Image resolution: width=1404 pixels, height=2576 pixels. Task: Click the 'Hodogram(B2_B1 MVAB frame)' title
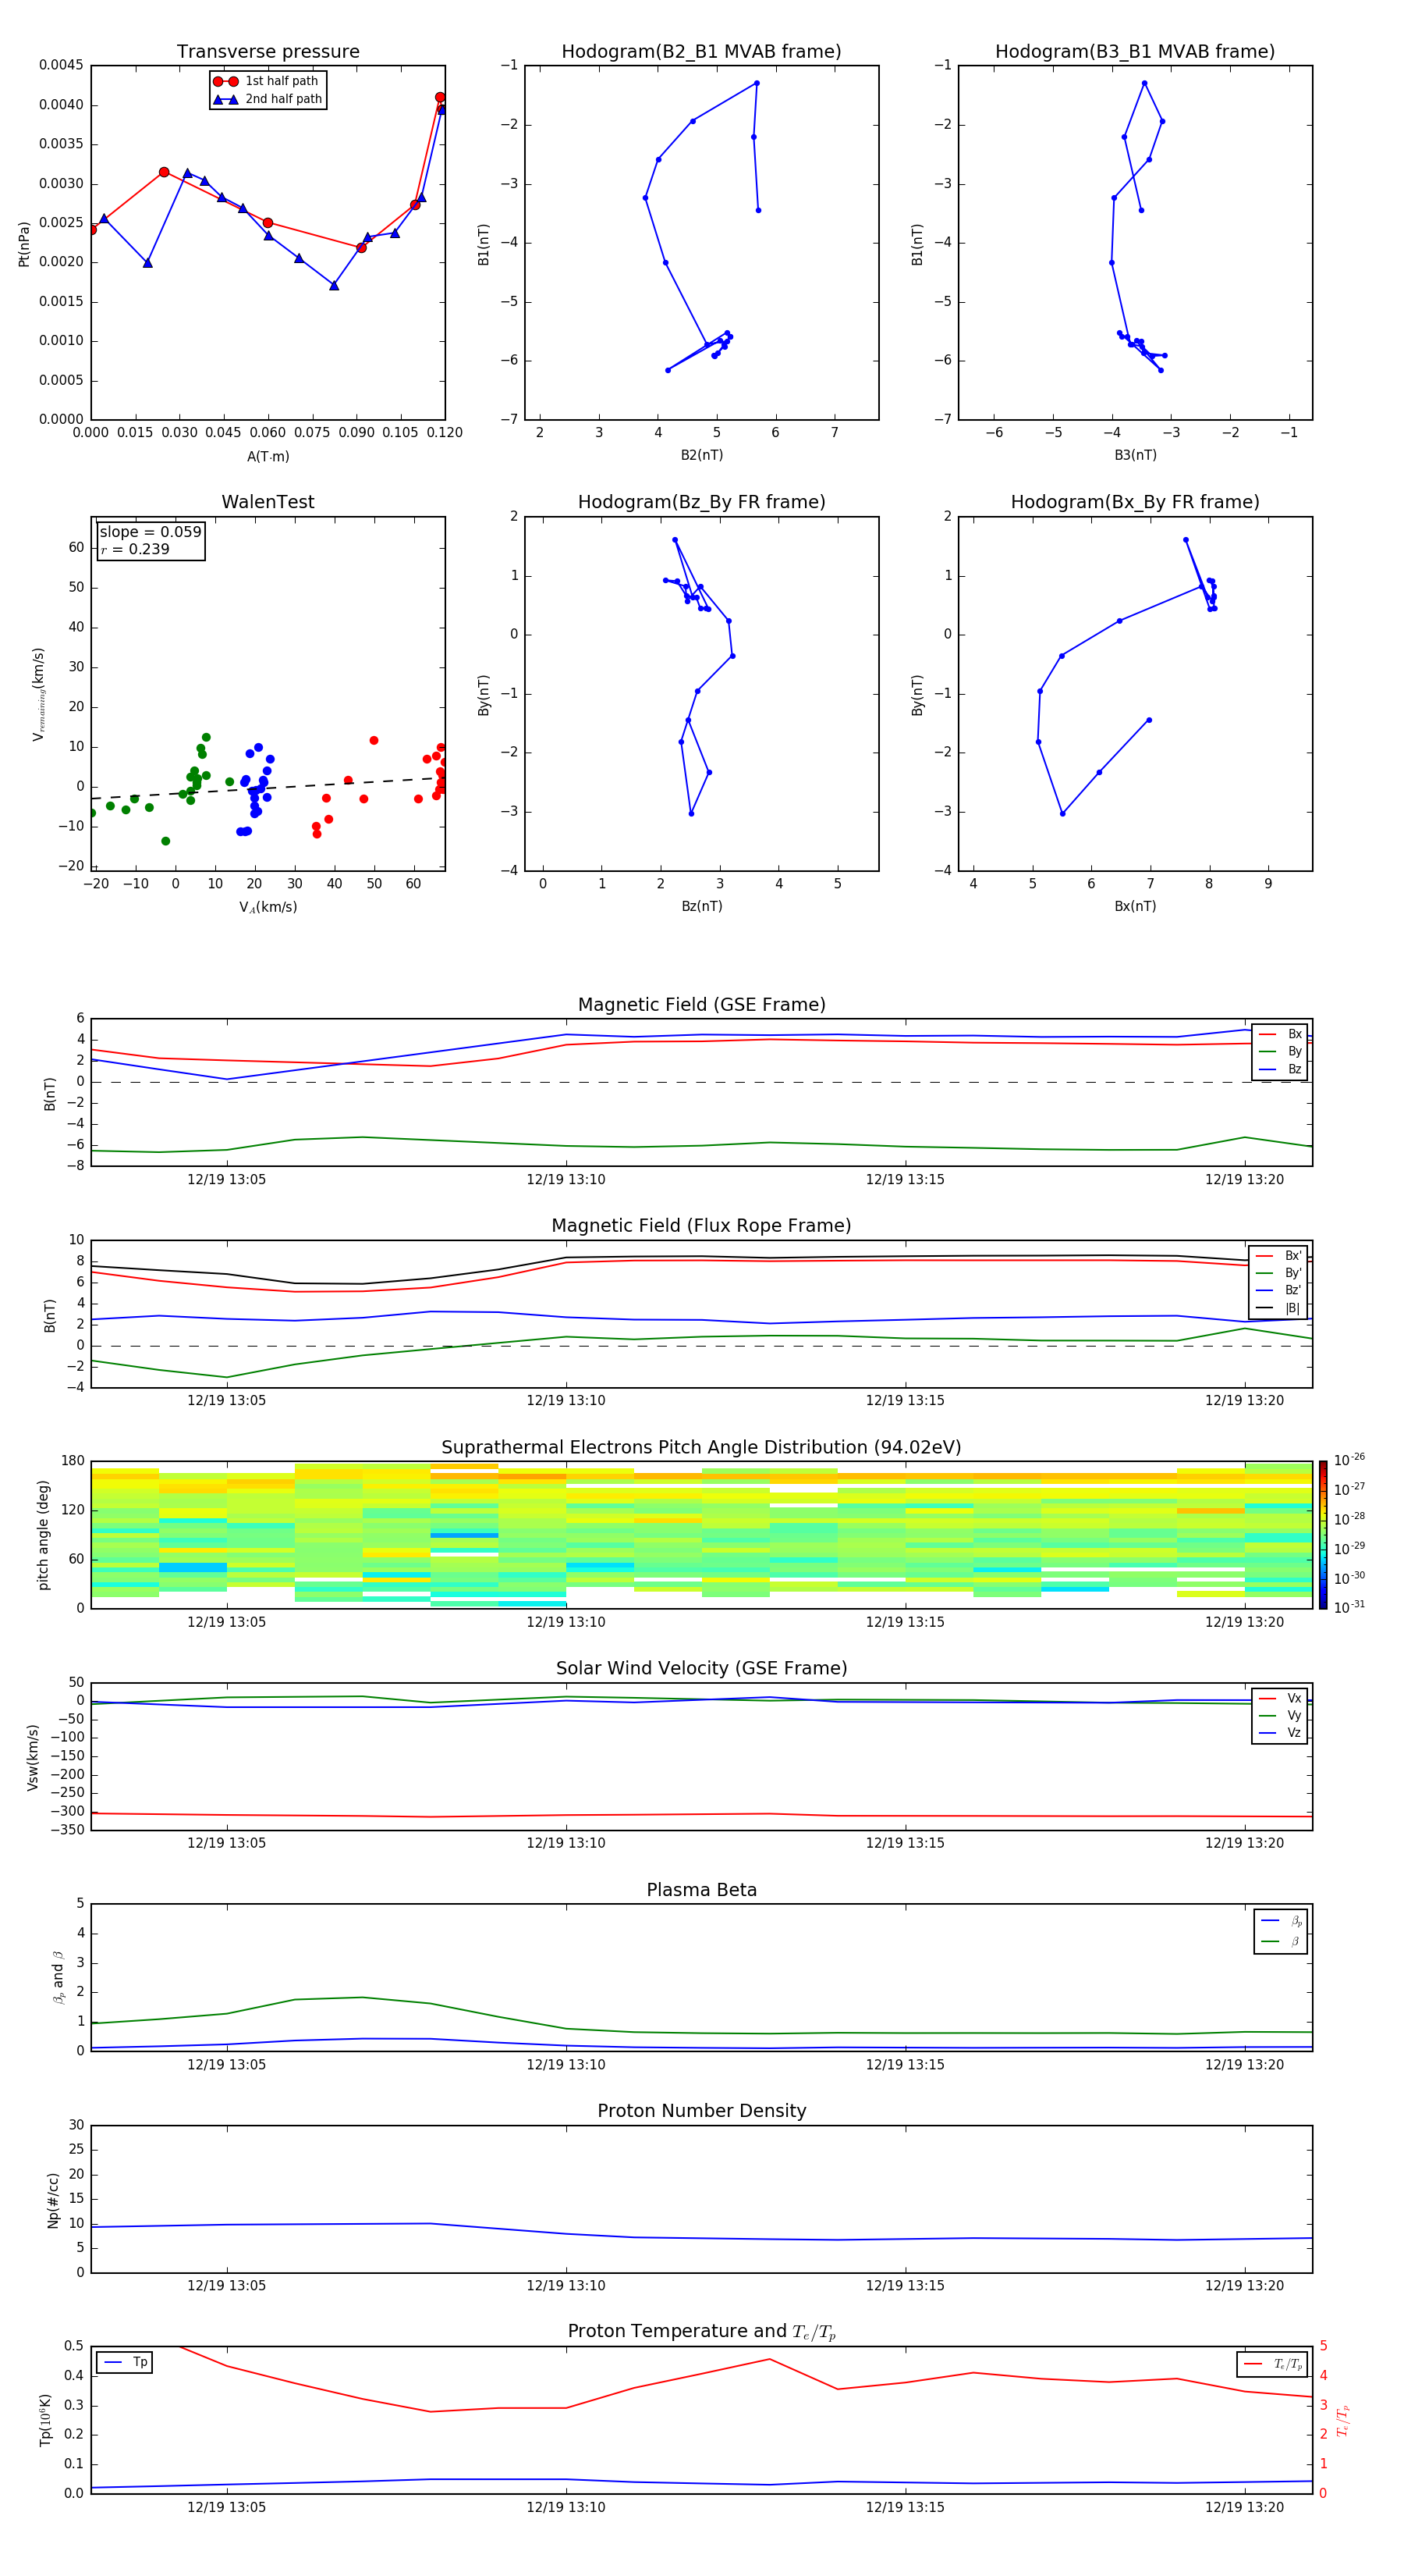[701, 51]
